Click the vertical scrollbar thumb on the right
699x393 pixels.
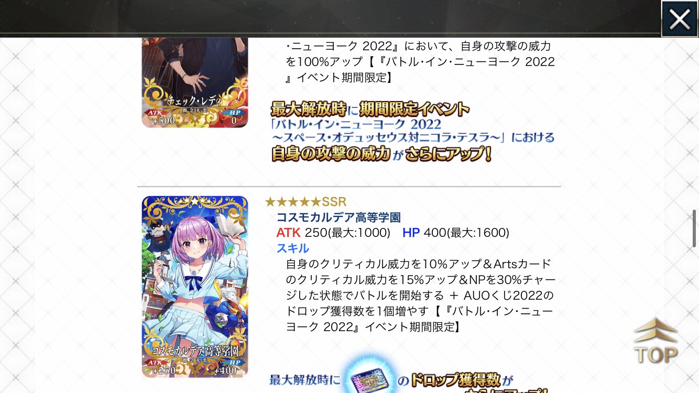pos(695,225)
